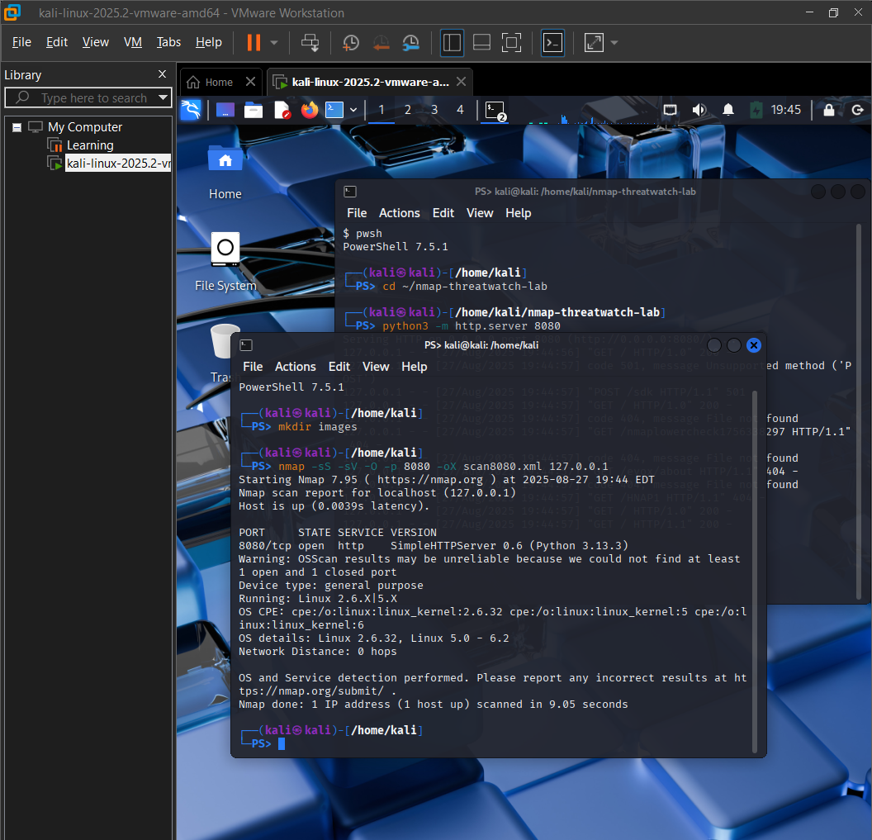The image size is (872, 840).
Task: Open the Home desktop folder icon
Action: [225, 172]
